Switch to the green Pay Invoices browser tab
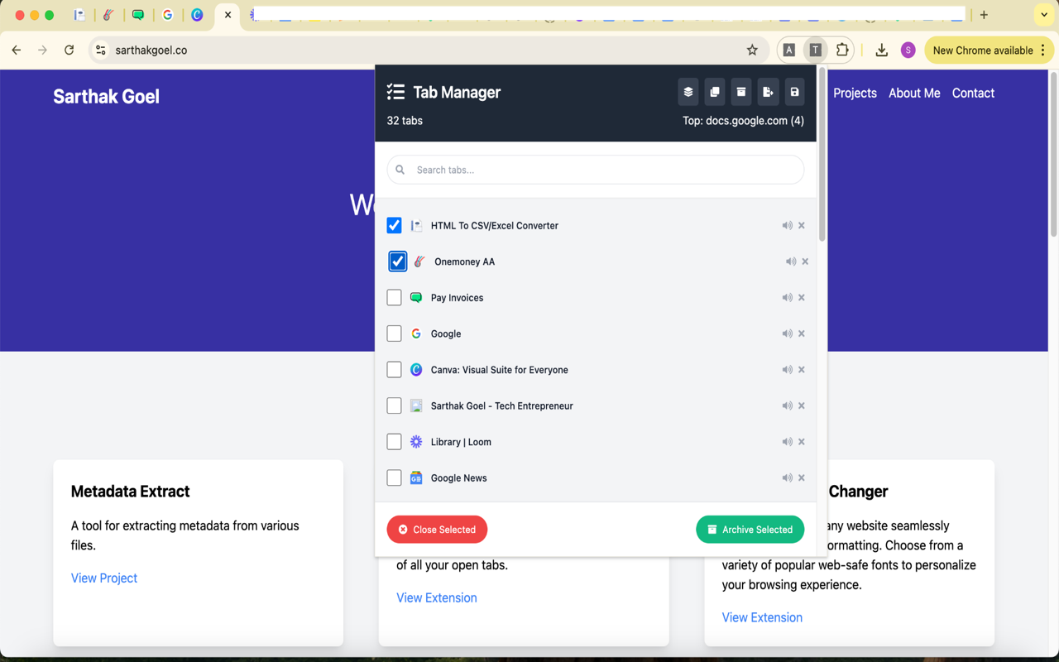1059x662 pixels. click(x=138, y=15)
